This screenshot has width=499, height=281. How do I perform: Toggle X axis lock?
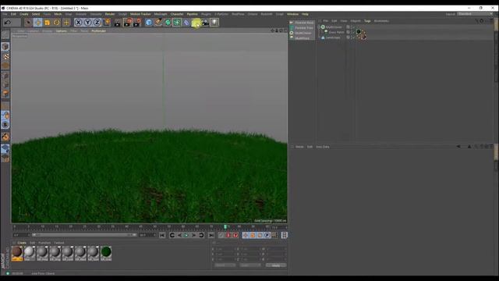[x=78, y=23]
